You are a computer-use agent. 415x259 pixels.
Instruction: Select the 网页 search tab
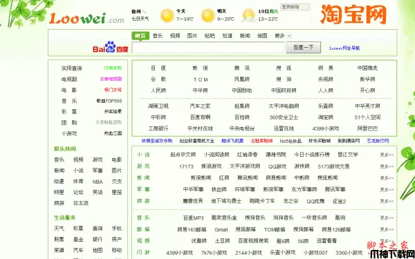pos(140,36)
